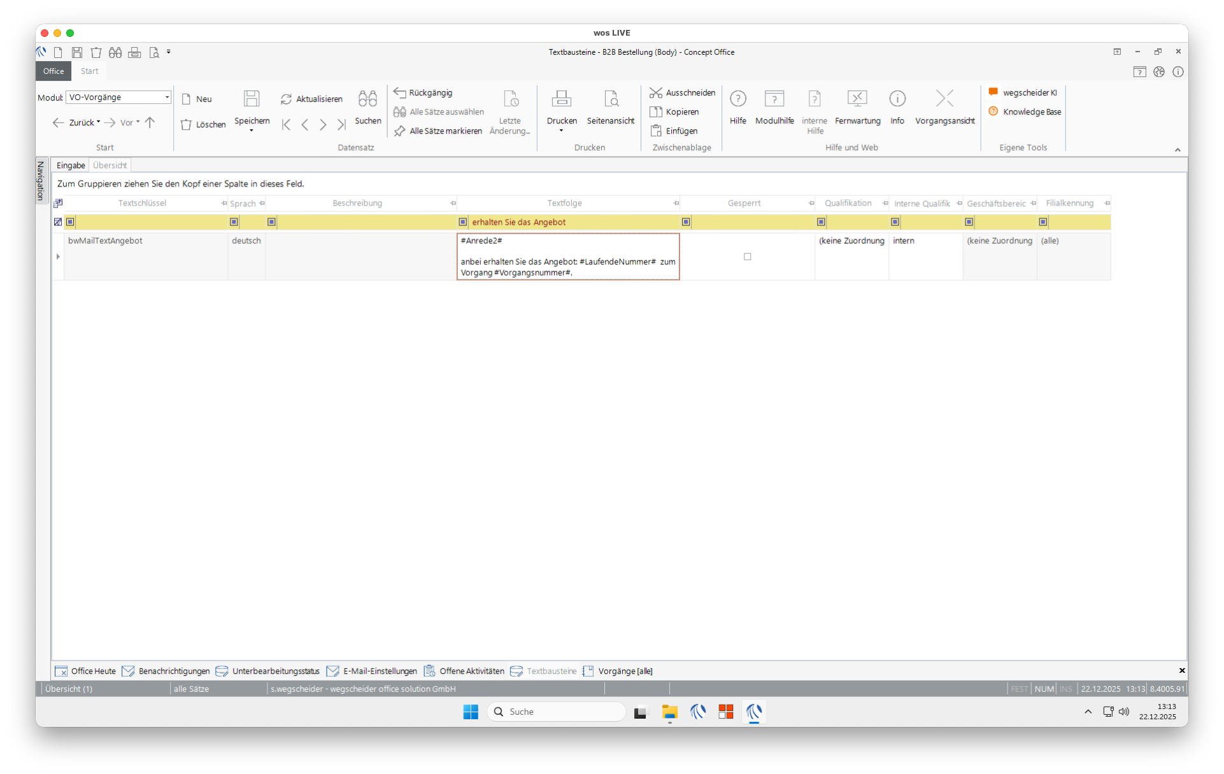Image resolution: width=1224 pixels, height=774 pixels.
Task: Open Vorgänge [alle] in bottom bar
Action: pyautogui.click(x=625, y=671)
